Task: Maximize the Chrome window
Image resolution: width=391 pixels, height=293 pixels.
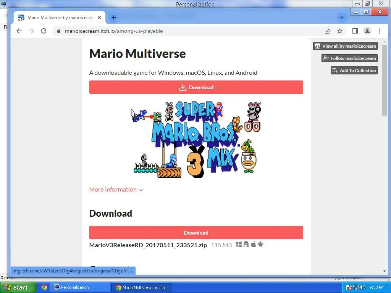Action: coord(366,12)
